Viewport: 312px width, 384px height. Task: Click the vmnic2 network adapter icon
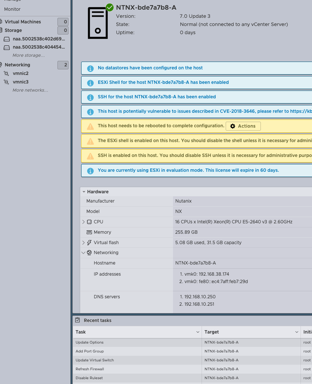point(6,73)
